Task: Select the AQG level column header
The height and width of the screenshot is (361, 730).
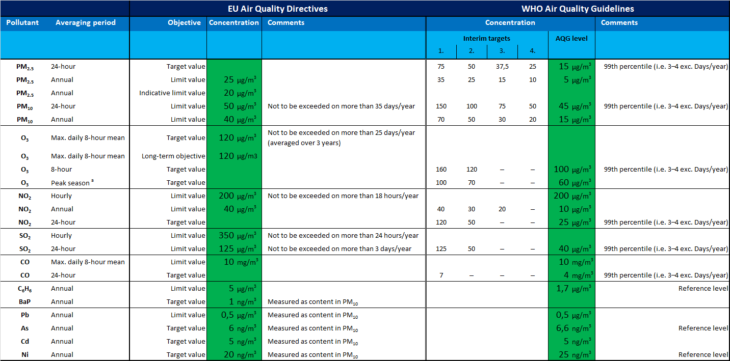Action: click(571, 38)
